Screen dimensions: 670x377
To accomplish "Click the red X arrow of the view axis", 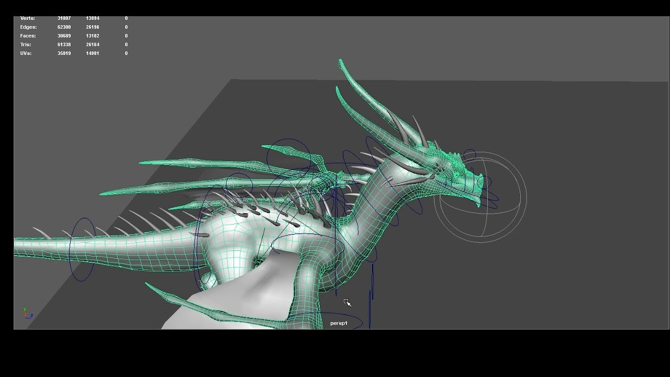I will click(25, 313).
